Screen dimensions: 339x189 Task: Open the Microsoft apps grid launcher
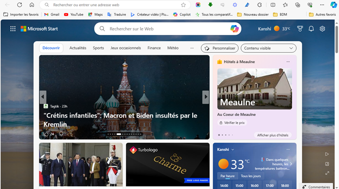click(13, 29)
